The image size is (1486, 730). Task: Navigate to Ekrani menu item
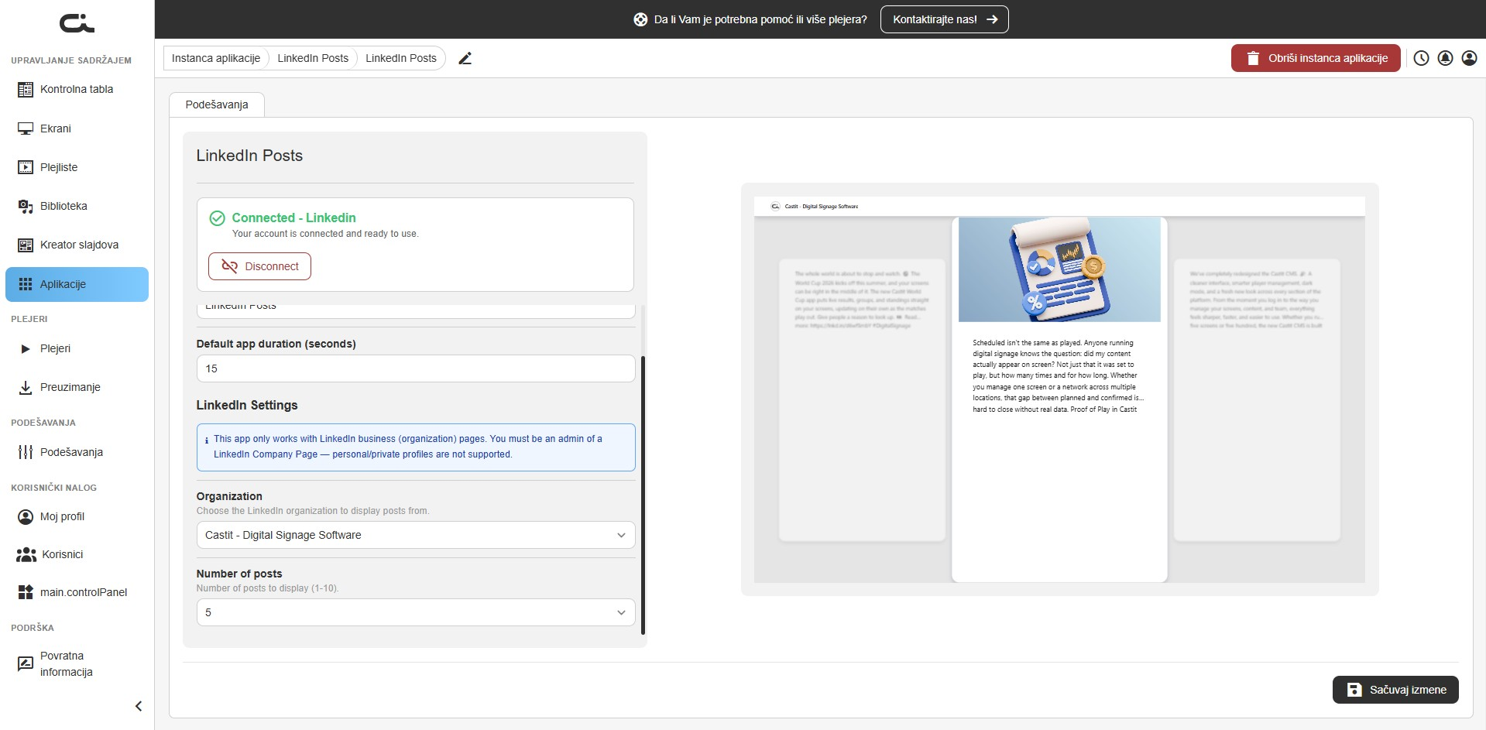tap(77, 129)
